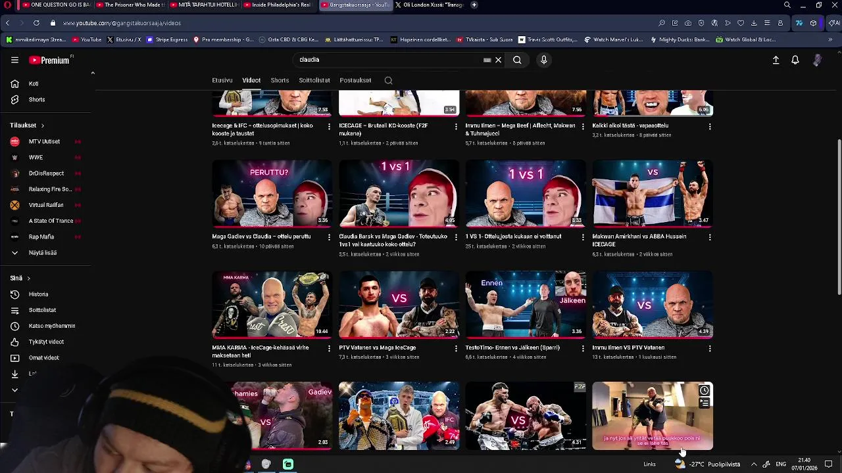Open a new browser tab with plus

click(474, 5)
